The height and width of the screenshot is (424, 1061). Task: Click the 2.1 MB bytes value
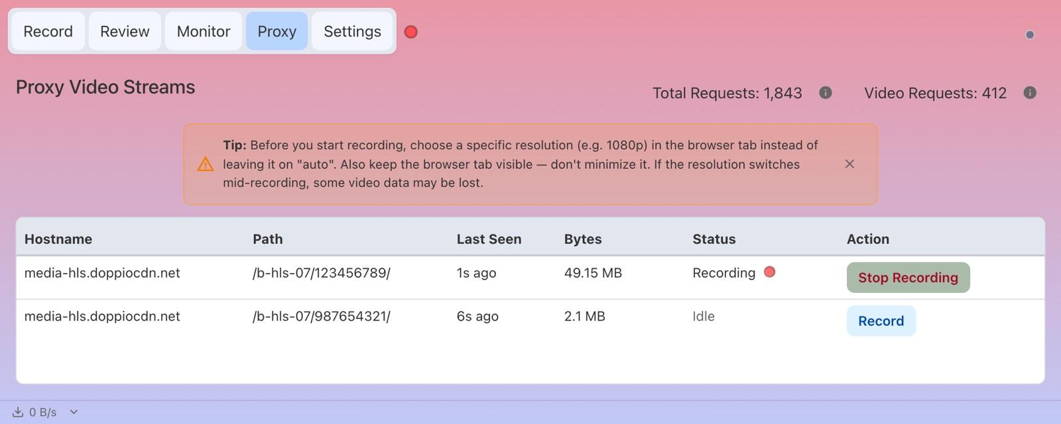tap(585, 316)
